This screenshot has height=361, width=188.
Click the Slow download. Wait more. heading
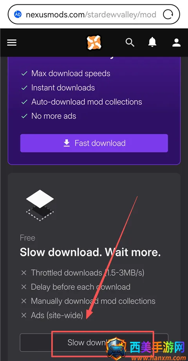(x=90, y=252)
